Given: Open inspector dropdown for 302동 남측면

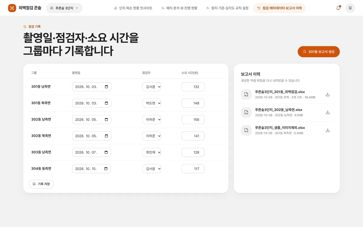Looking at the screenshot, I should click(152, 120).
